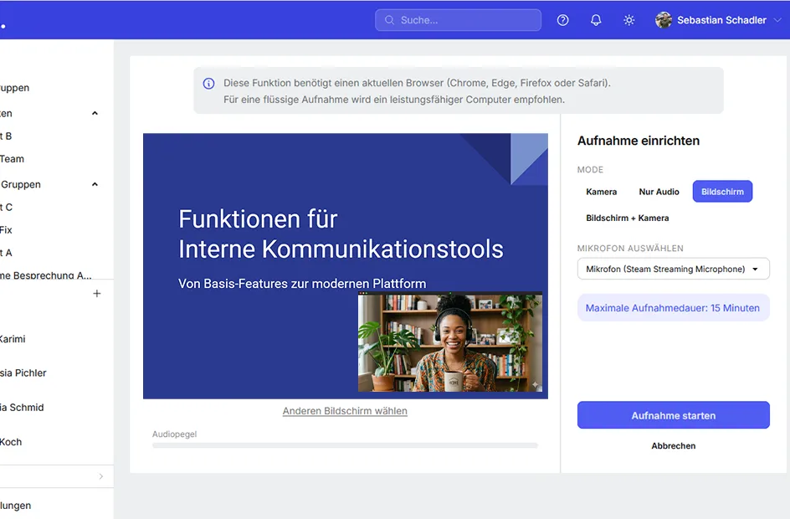This screenshot has width=790, height=519.
Task: Open the chat with Karimi
Action: 13,339
